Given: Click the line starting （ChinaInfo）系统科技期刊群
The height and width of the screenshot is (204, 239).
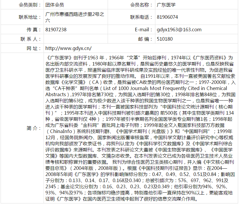Looking at the screenshot, I should [139, 131].
